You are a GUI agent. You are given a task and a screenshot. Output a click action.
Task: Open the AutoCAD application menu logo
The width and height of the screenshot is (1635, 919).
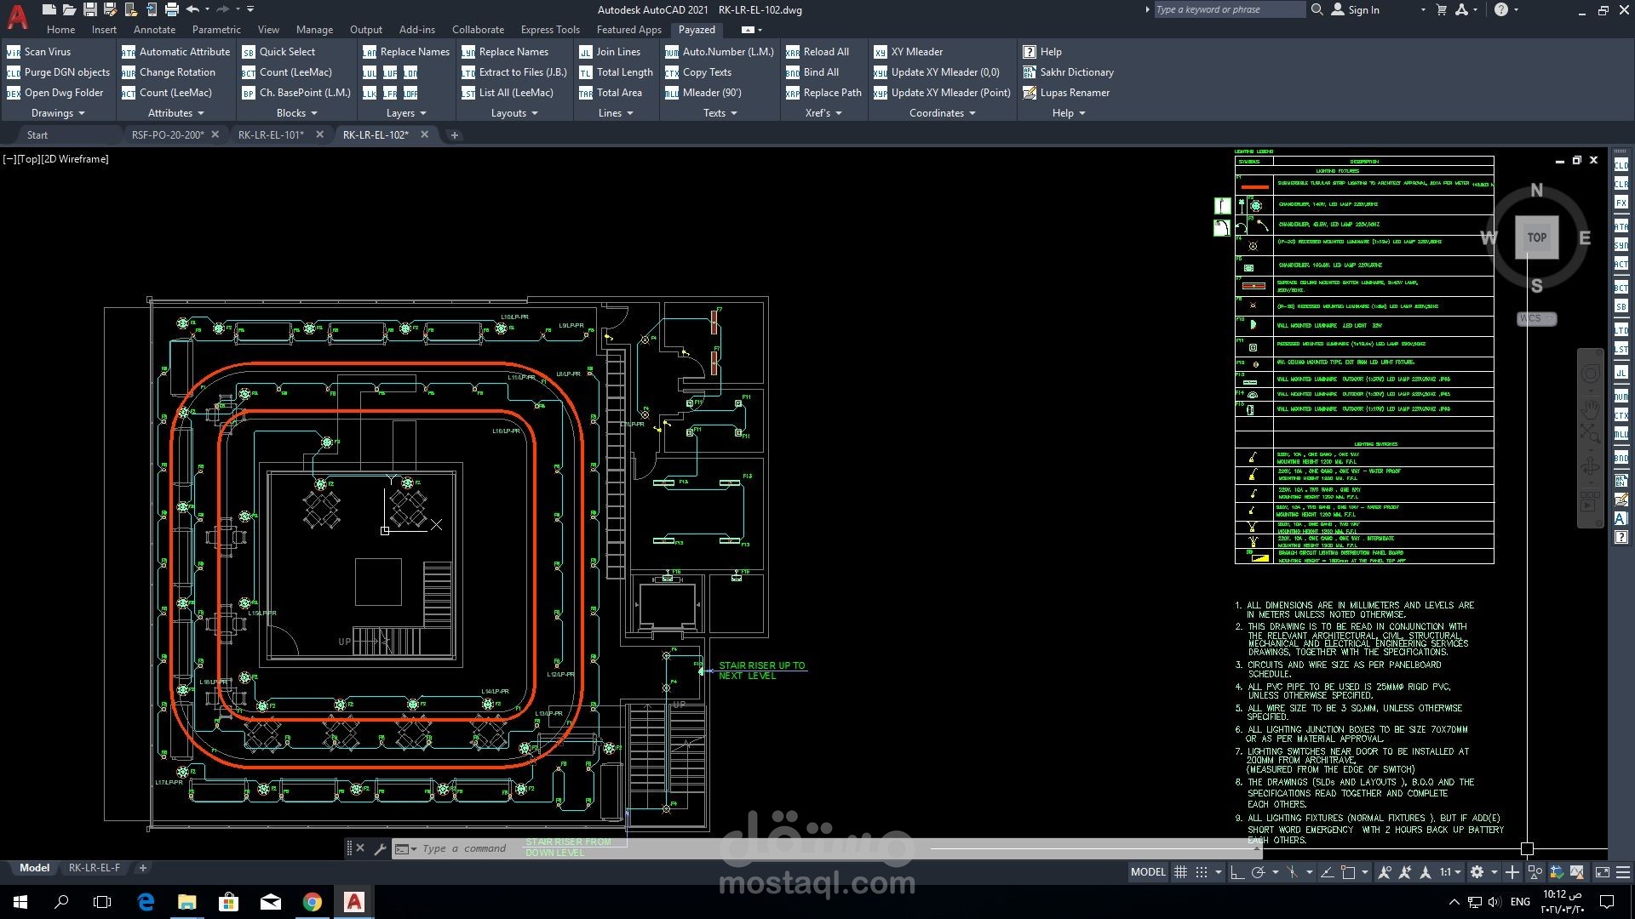pos(17,16)
